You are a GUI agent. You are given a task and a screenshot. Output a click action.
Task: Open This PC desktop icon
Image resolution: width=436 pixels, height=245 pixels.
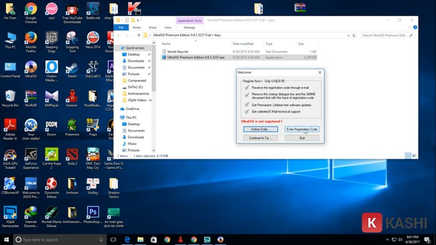pos(11,40)
